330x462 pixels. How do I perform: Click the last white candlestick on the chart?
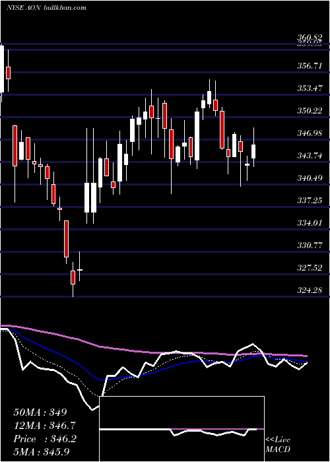point(253,151)
